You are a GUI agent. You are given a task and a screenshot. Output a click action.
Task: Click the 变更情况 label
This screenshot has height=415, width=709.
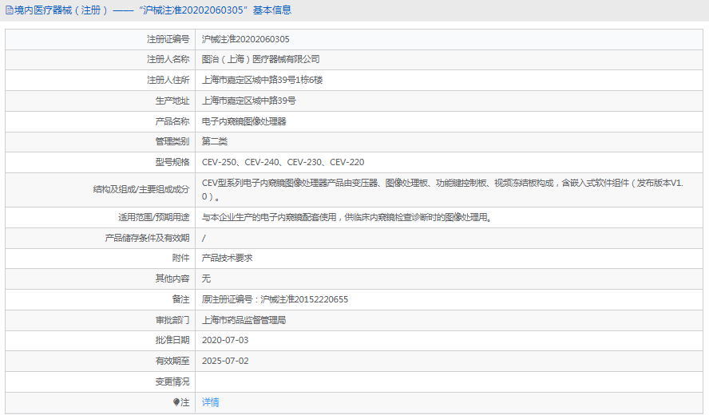click(172, 381)
